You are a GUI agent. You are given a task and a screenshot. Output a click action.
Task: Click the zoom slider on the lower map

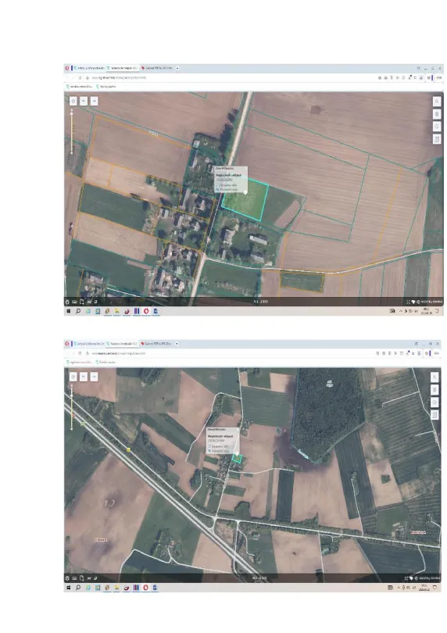[72, 407]
